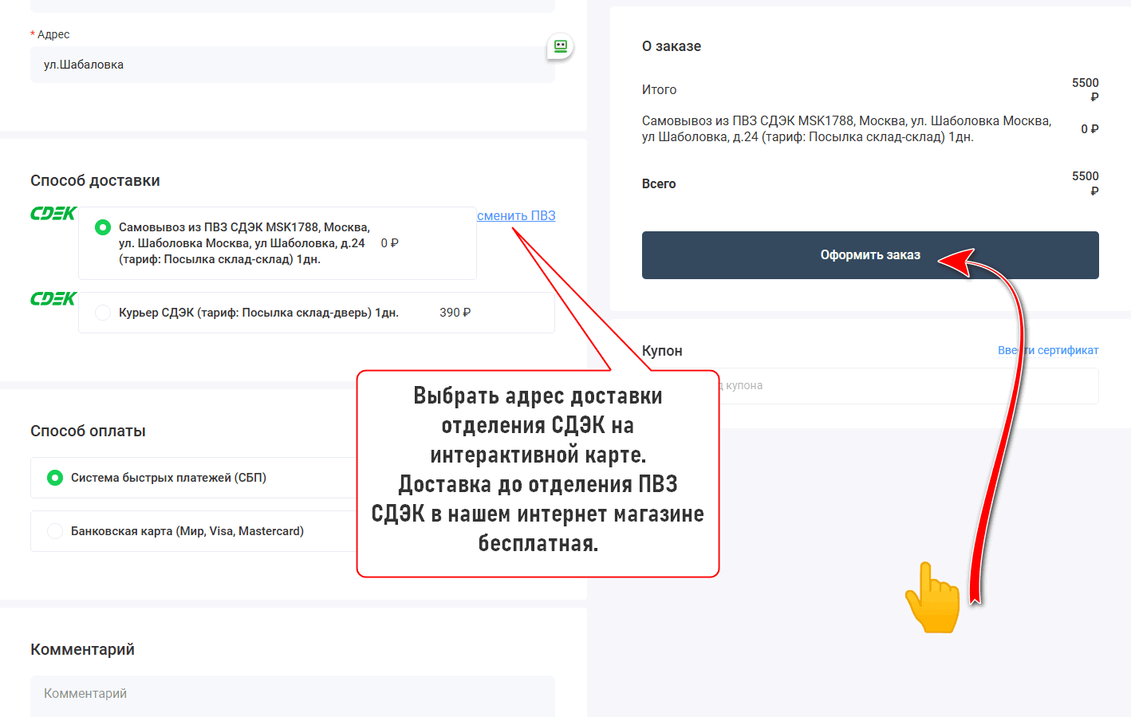Image resolution: width=1131 pixels, height=717 pixels.
Task: Click the CDEK logo next to the courier option
Action: tap(53, 298)
